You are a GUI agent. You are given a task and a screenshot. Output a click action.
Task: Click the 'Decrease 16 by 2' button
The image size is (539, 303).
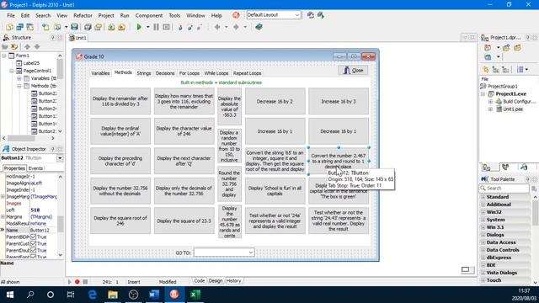point(275,101)
